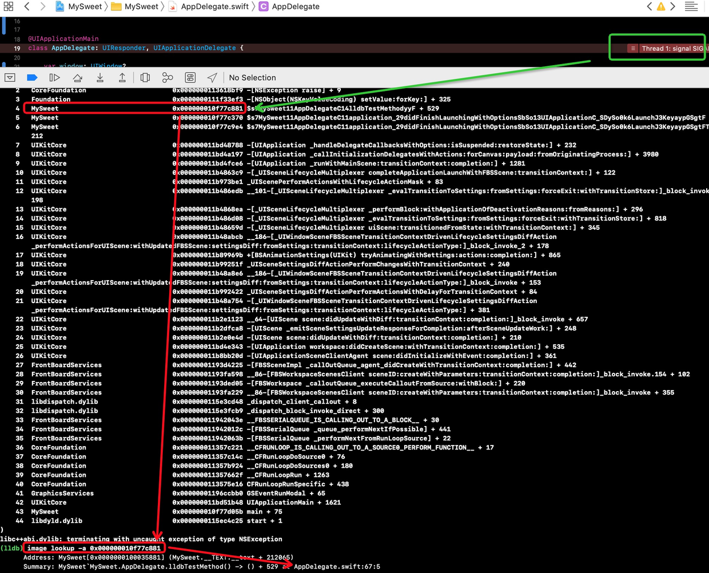Image resolution: width=709 pixels, height=573 pixels.
Task: Open AppDelegate class breadcrumb
Action: point(289,6)
